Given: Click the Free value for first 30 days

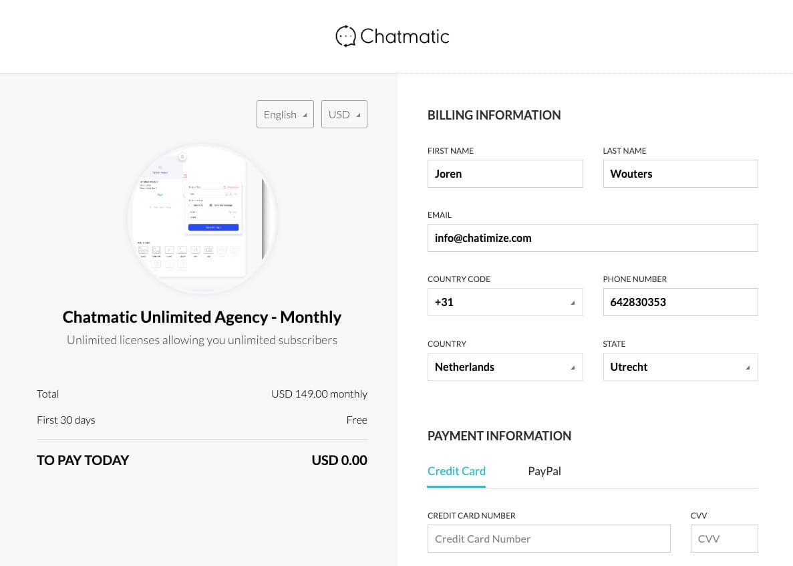Looking at the screenshot, I should 357,420.
